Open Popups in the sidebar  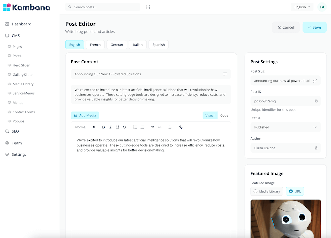(18, 121)
